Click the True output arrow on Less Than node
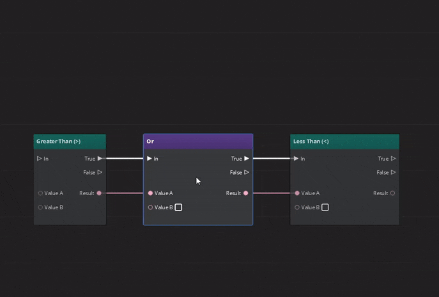 (x=393, y=159)
